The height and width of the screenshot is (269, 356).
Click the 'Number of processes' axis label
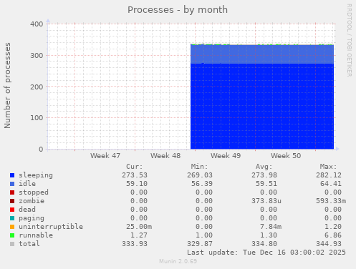click(x=7, y=85)
